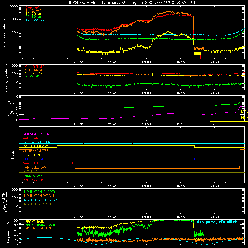
Task: Click the HESSI Observing Summary title
Action: coord(131,3)
